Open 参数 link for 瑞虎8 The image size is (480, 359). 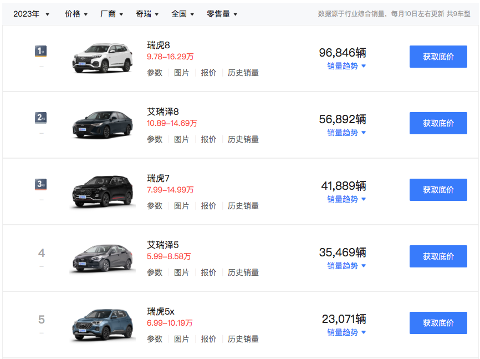pyautogui.click(x=155, y=73)
